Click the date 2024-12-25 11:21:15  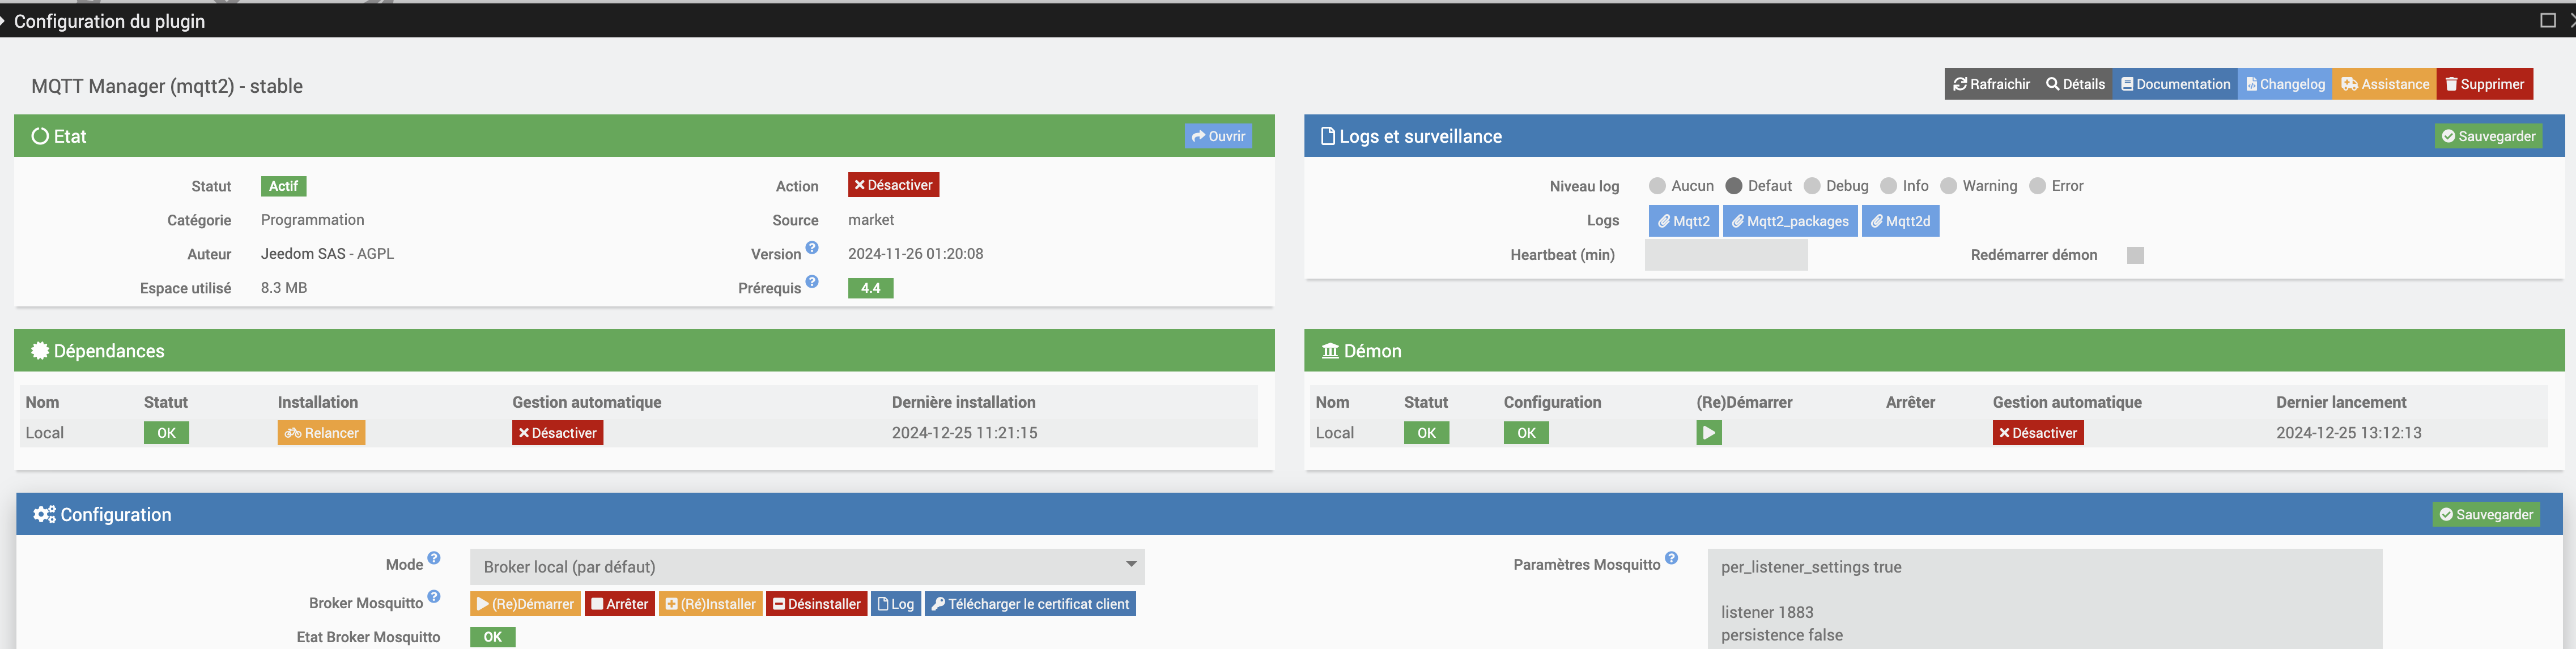coord(964,433)
